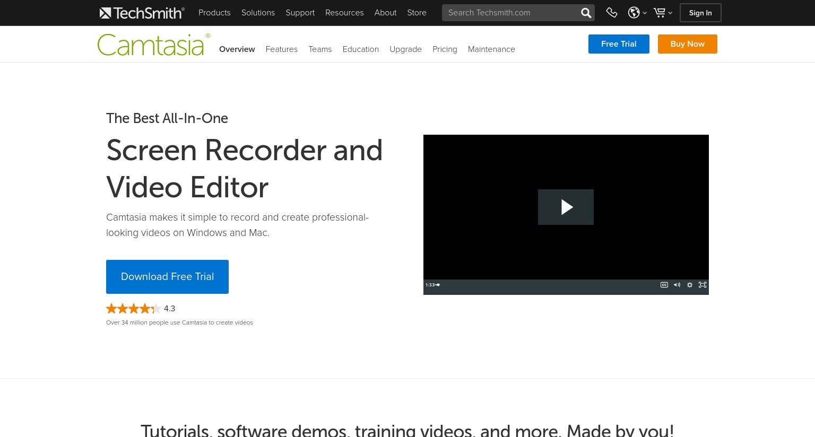Expand the language dropdown chevron
This screenshot has height=437, width=815.
coord(645,13)
